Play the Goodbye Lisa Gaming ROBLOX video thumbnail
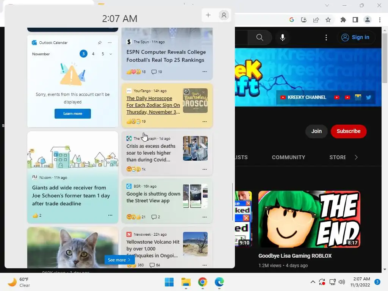 pyautogui.click(x=309, y=219)
